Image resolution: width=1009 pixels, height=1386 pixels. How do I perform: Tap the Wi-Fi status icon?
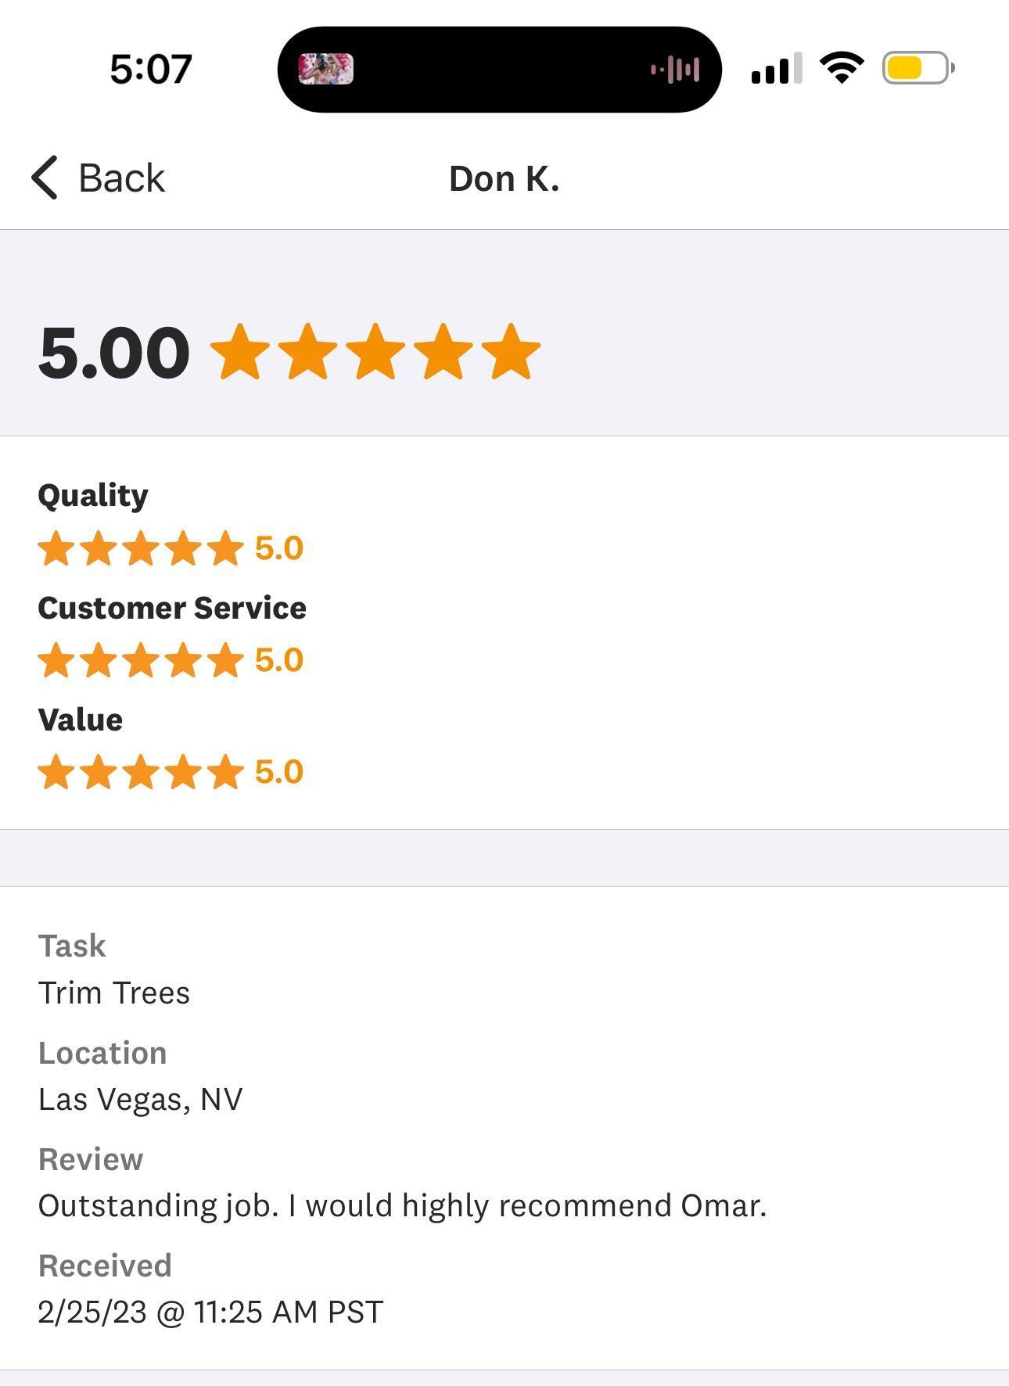click(x=842, y=68)
